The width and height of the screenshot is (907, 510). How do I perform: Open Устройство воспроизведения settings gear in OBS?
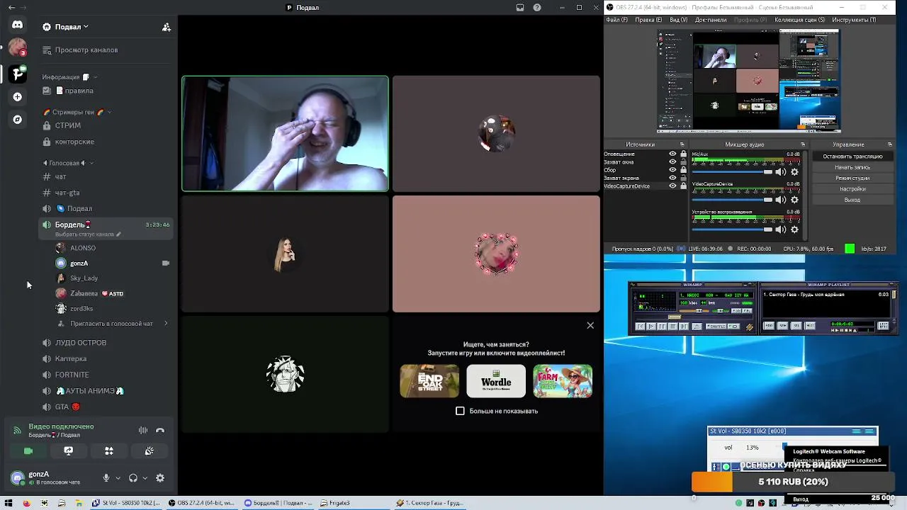tap(794, 229)
